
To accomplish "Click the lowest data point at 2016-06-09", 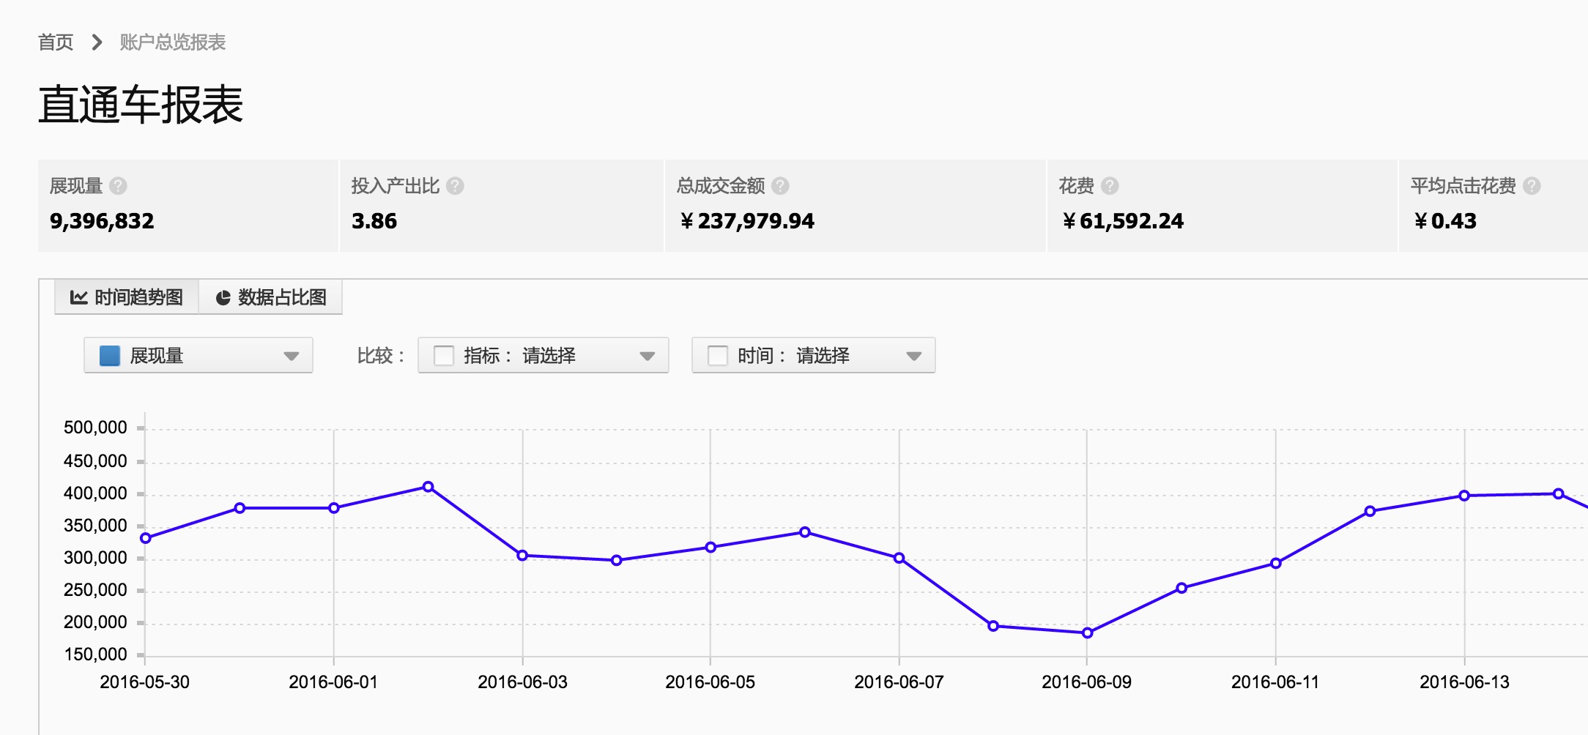I will (1087, 633).
